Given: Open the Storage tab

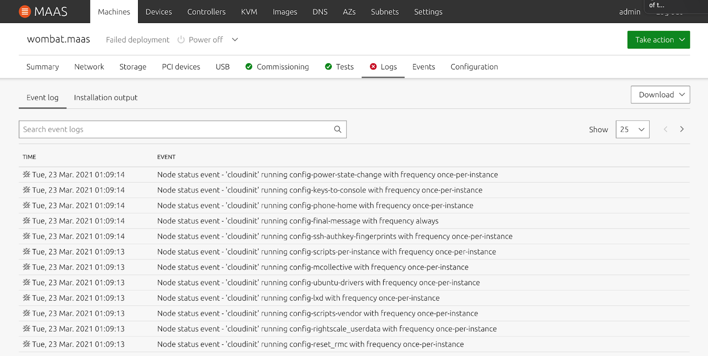Looking at the screenshot, I should pyautogui.click(x=133, y=67).
